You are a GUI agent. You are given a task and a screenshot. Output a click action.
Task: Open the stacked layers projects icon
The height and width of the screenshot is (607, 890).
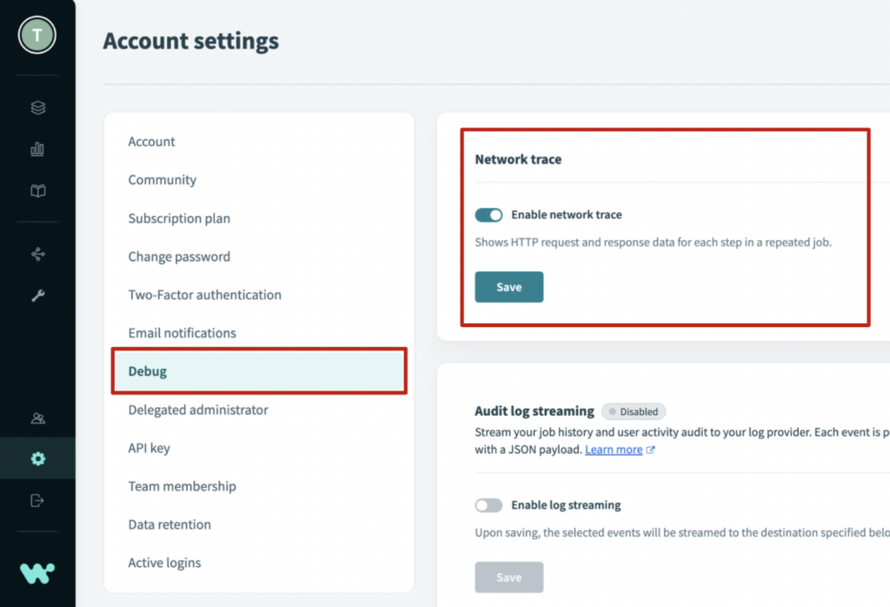click(x=37, y=108)
